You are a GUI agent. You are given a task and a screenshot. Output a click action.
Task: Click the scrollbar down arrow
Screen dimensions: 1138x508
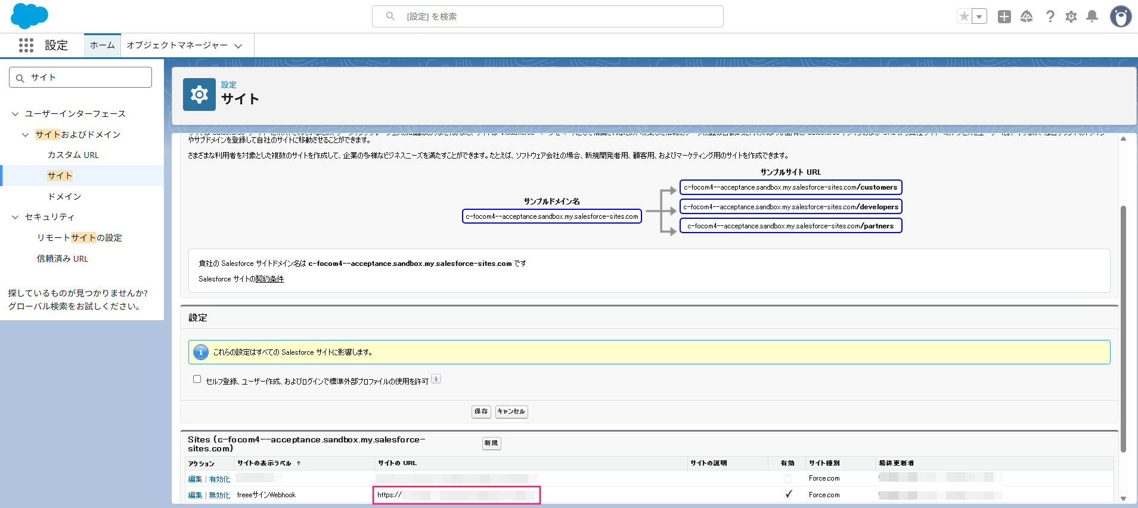(x=1123, y=499)
